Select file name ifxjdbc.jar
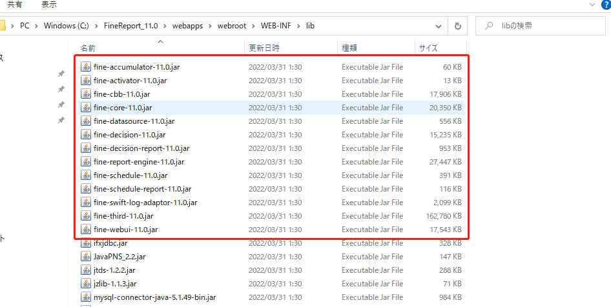Viewport: 611px width, 307px height. click(110, 244)
